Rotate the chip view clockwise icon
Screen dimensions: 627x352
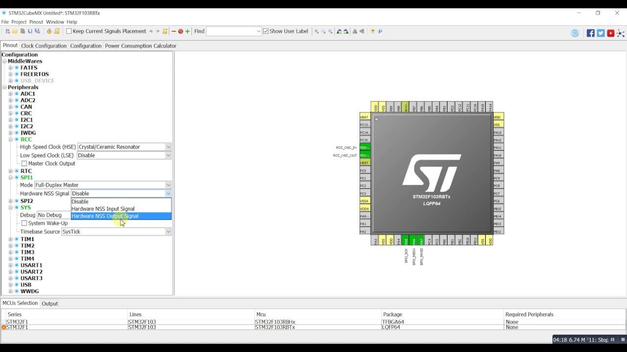coord(346,31)
